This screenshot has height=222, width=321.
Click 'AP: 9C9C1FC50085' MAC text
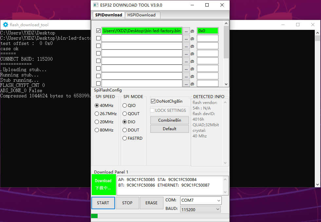pyautogui.click(x=137, y=180)
